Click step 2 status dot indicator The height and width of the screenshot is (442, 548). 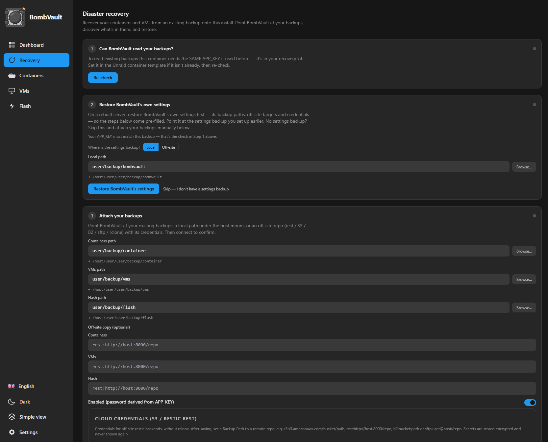534,105
